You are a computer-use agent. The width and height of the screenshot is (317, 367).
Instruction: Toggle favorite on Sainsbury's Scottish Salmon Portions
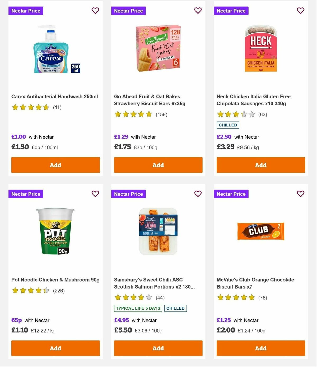pyautogui.click(x=198, y=194)
